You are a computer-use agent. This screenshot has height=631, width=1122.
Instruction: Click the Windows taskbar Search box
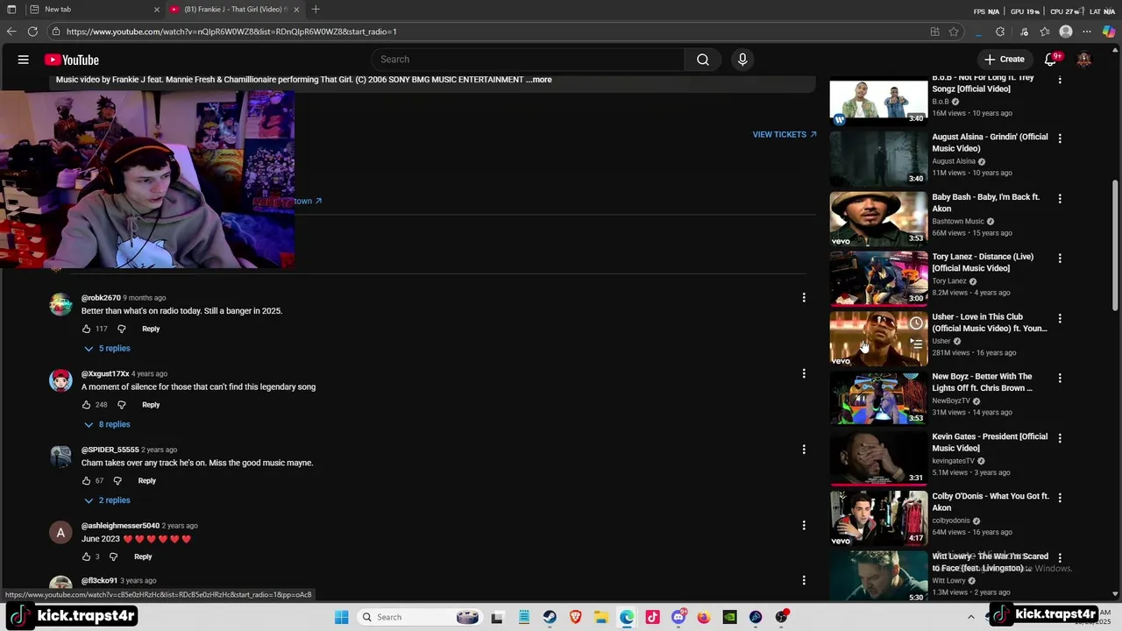[420, 617]
